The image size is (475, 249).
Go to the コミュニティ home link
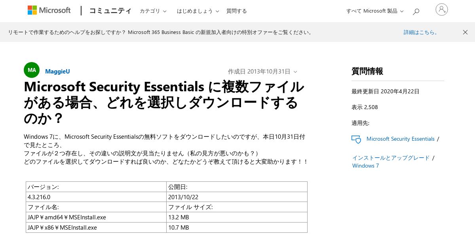(110, 11)
